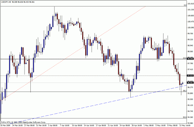Select the 99.320 price axis value

pos(191,40)
